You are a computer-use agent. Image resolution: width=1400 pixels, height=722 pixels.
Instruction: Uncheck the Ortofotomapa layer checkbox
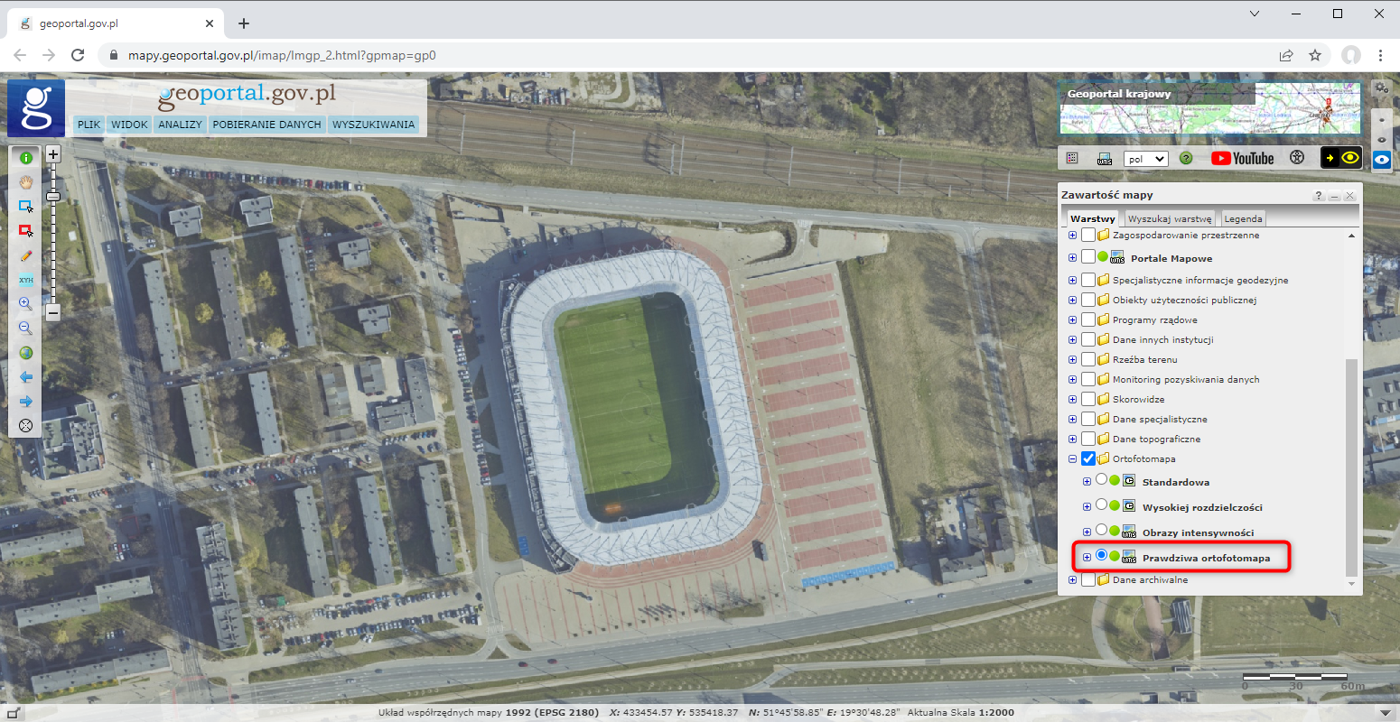point(1088,458)
